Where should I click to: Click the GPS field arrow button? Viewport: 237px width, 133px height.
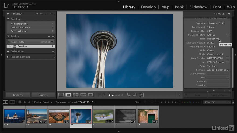coord(228,77)
